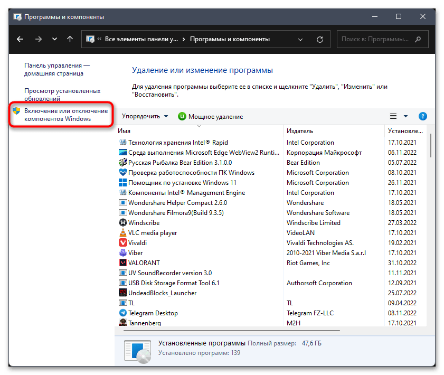Change view with the list view icon
Viewport: 444px width, 375px height.
click(x=393, y=116)
